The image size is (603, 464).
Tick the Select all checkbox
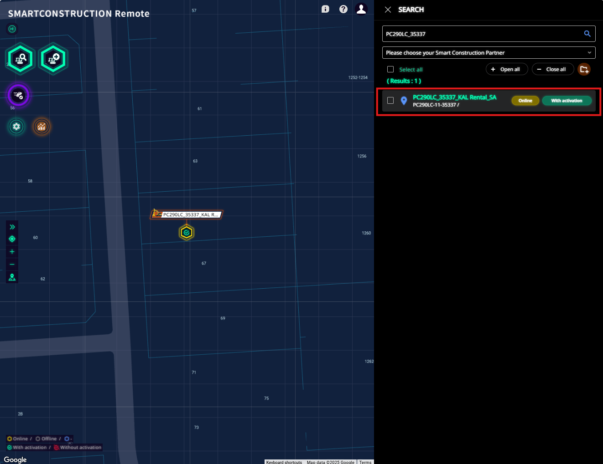390,69
